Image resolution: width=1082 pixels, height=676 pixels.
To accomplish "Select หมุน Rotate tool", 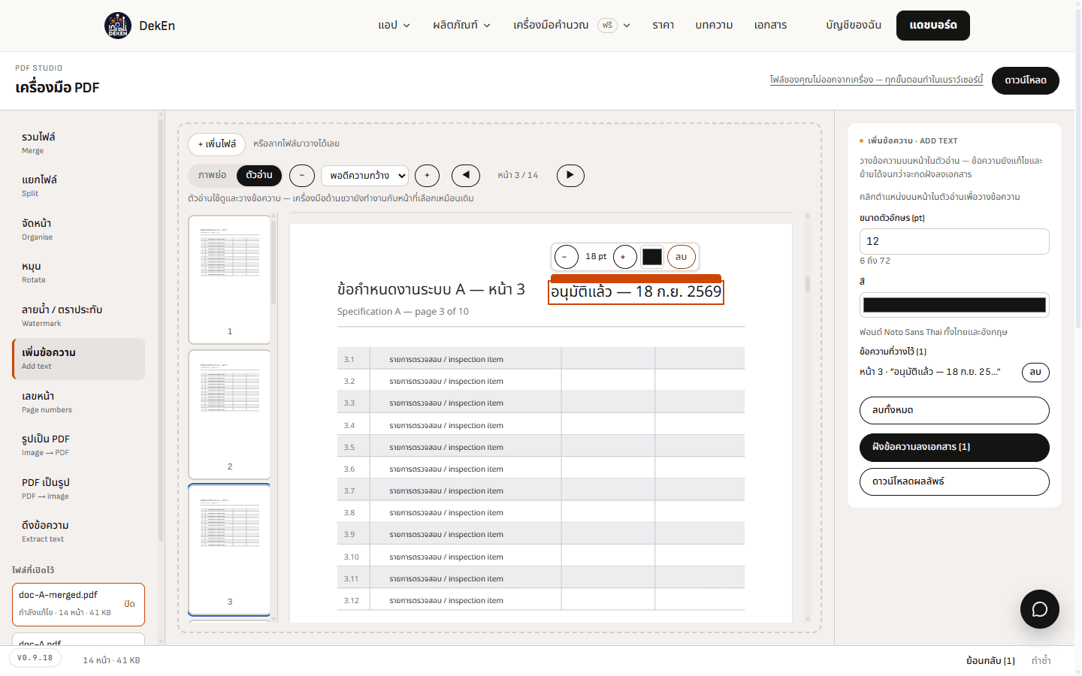I will click(79, 272).
